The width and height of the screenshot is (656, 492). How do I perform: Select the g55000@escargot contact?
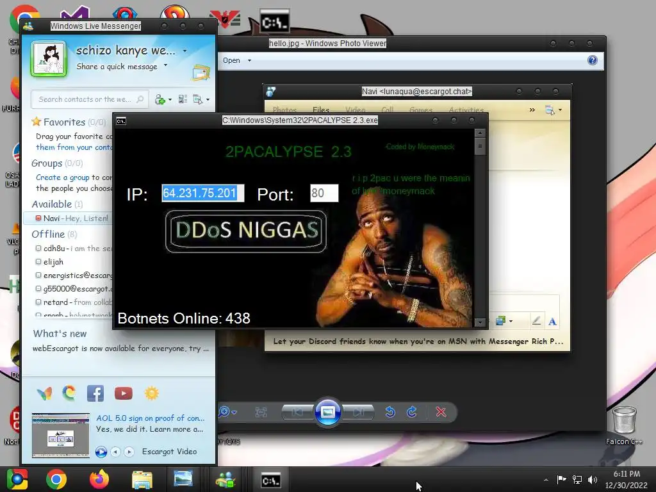coord(74,289)
